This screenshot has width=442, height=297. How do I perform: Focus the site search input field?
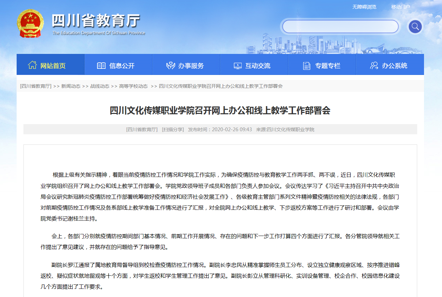[340, 26]
